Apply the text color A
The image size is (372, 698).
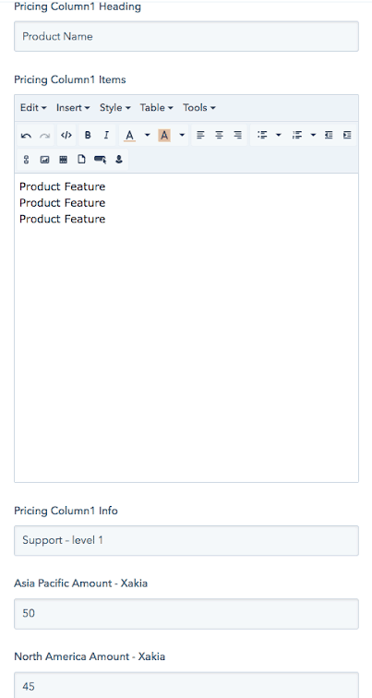tap(129, 135)
